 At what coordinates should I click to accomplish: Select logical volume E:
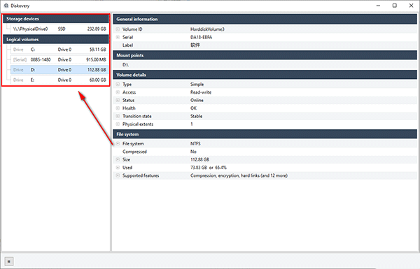(59, 80)
